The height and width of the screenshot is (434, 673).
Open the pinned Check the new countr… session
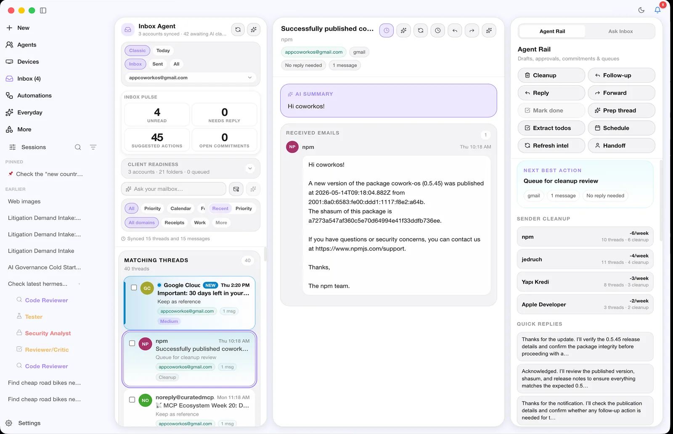[46, 174]
